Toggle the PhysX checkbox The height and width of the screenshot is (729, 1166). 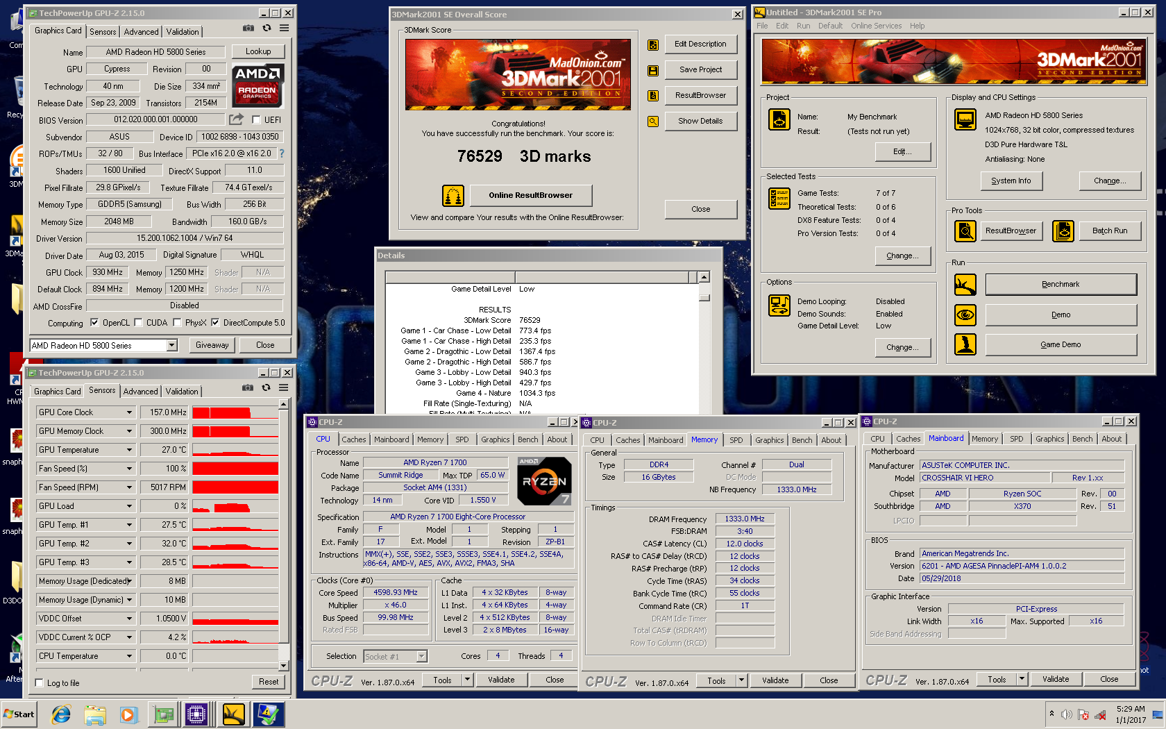coord(177,323)
